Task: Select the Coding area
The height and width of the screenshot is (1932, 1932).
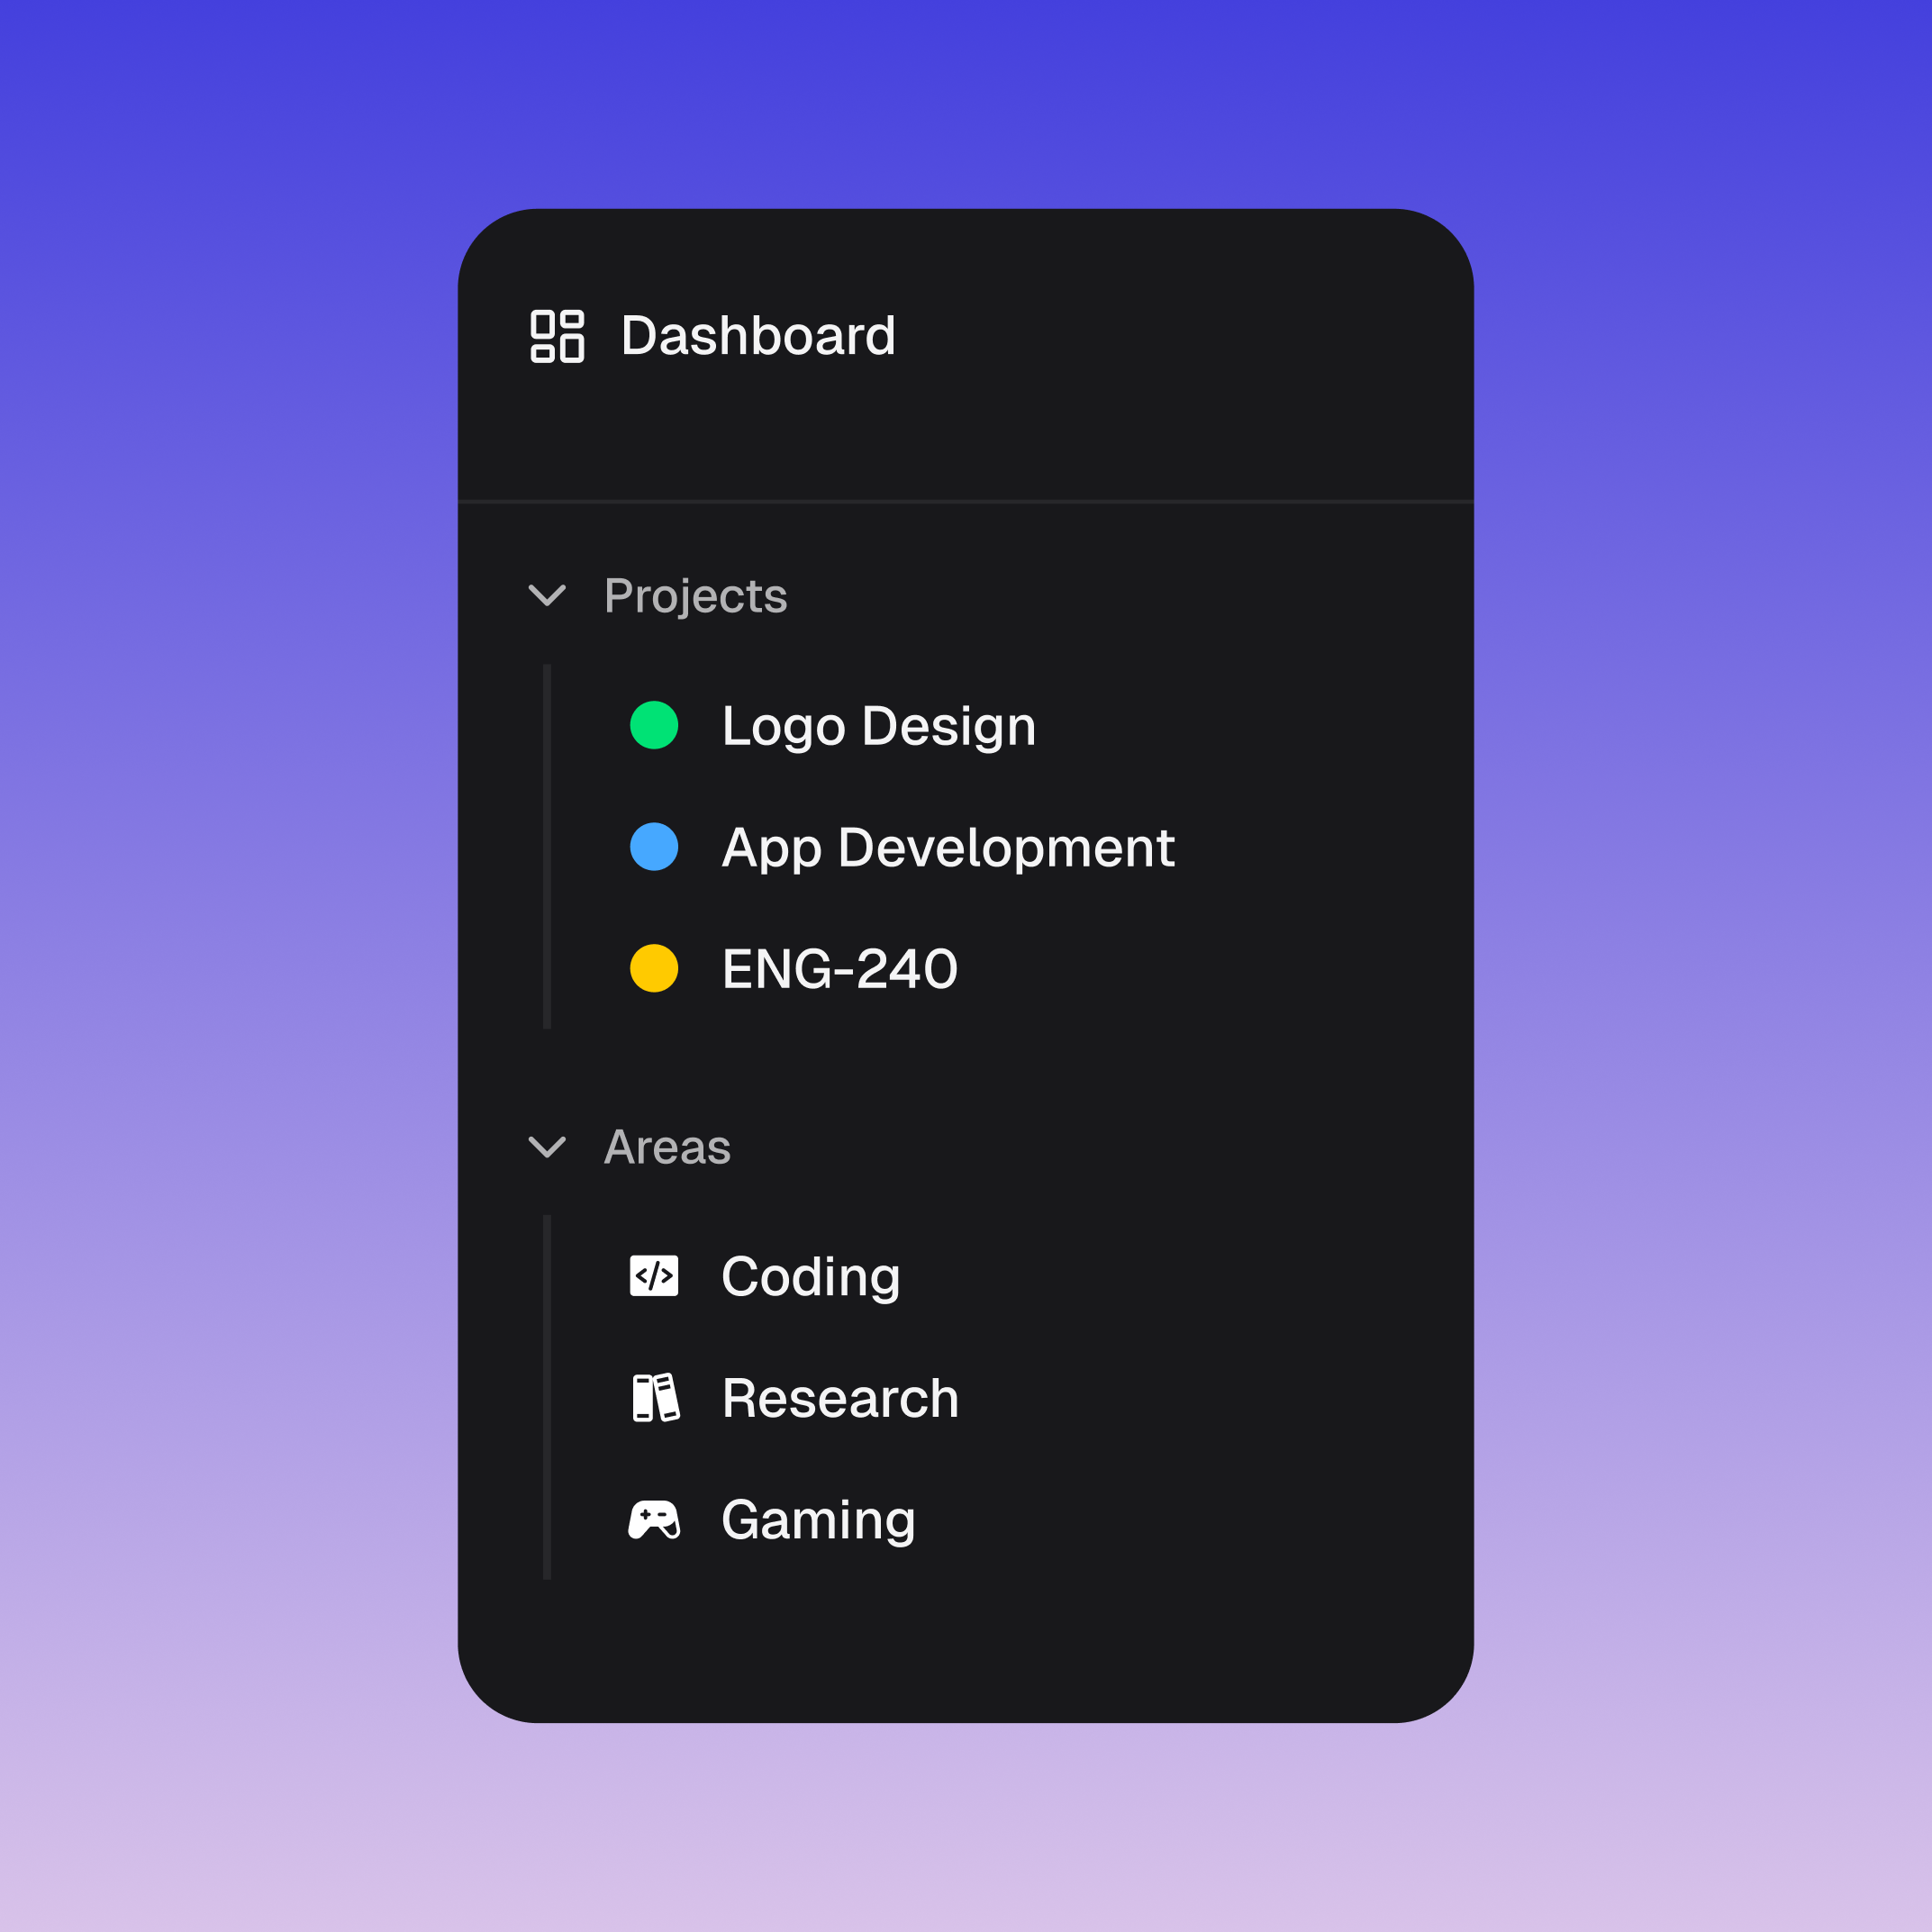Action: tap(810, 1275)
